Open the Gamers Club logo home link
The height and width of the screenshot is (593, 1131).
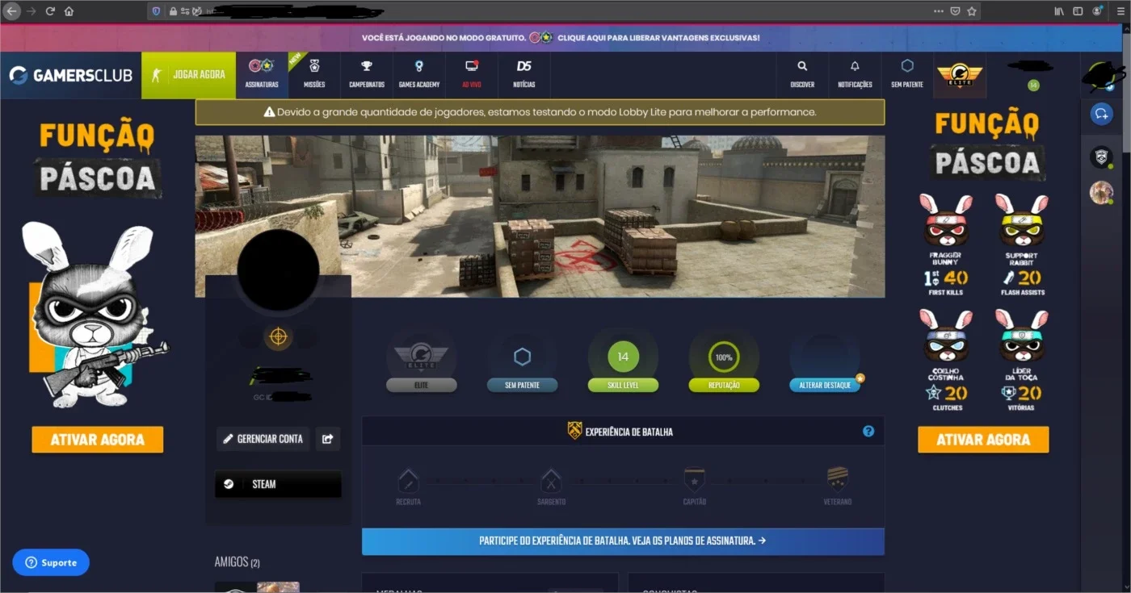70,75
